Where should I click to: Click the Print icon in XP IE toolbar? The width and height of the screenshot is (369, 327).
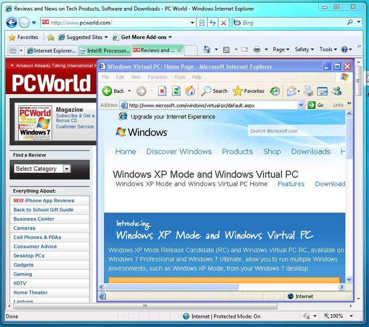(308, 91)
